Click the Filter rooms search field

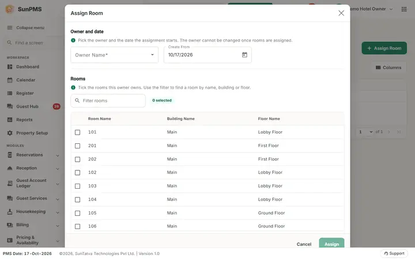tap(108, 101)
